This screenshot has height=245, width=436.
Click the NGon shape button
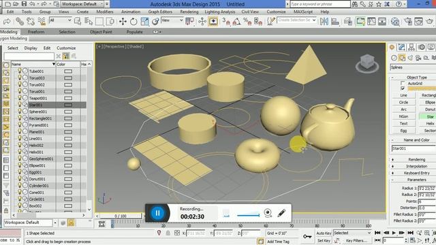tap(404, 116)
